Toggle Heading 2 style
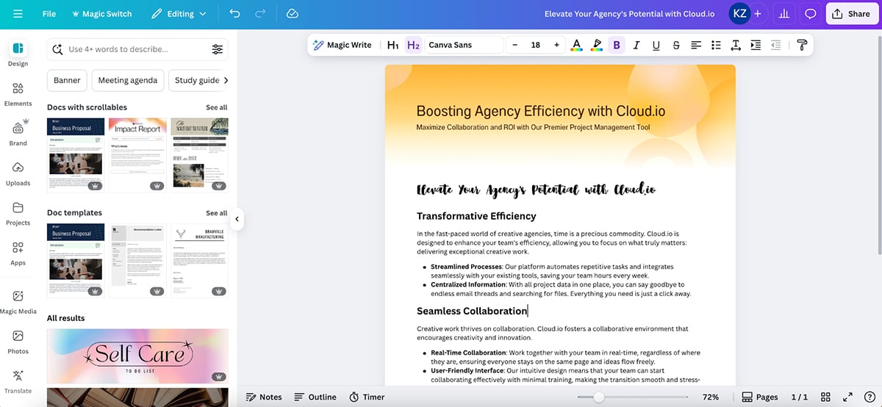The width and height of the screenshot is (882, 407). click(x=413, y=45)
